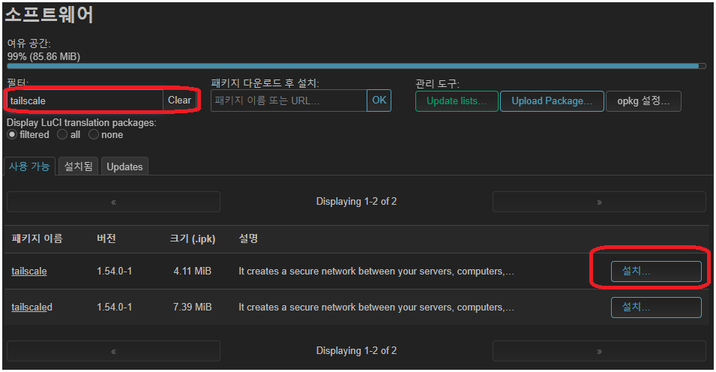This screenshot has height=372, width=716.
Task: Go to next page using top » button
Action: (x=599, y=202)
